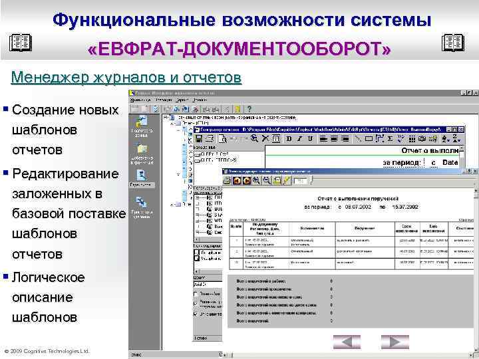Click the Save floppy icon in report editor
479x359 pixels.
199,139
